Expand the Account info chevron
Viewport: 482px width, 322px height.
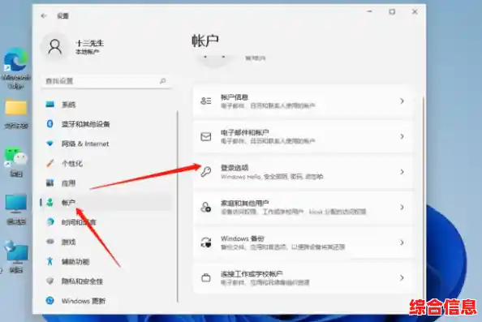click(402, 101)
